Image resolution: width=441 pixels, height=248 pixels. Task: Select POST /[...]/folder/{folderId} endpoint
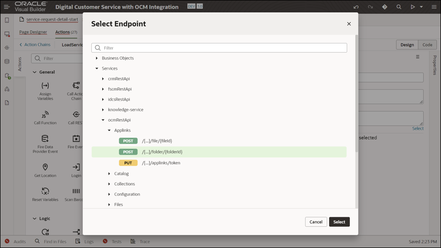(219, 152)
